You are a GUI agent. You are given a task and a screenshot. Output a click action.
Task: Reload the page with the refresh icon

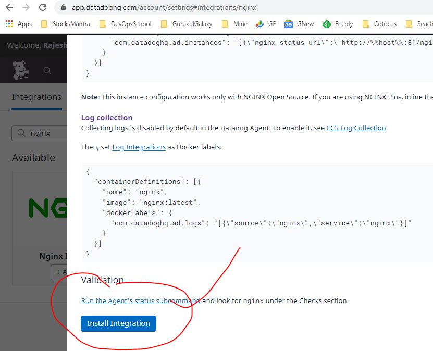[x=43, y=8]
